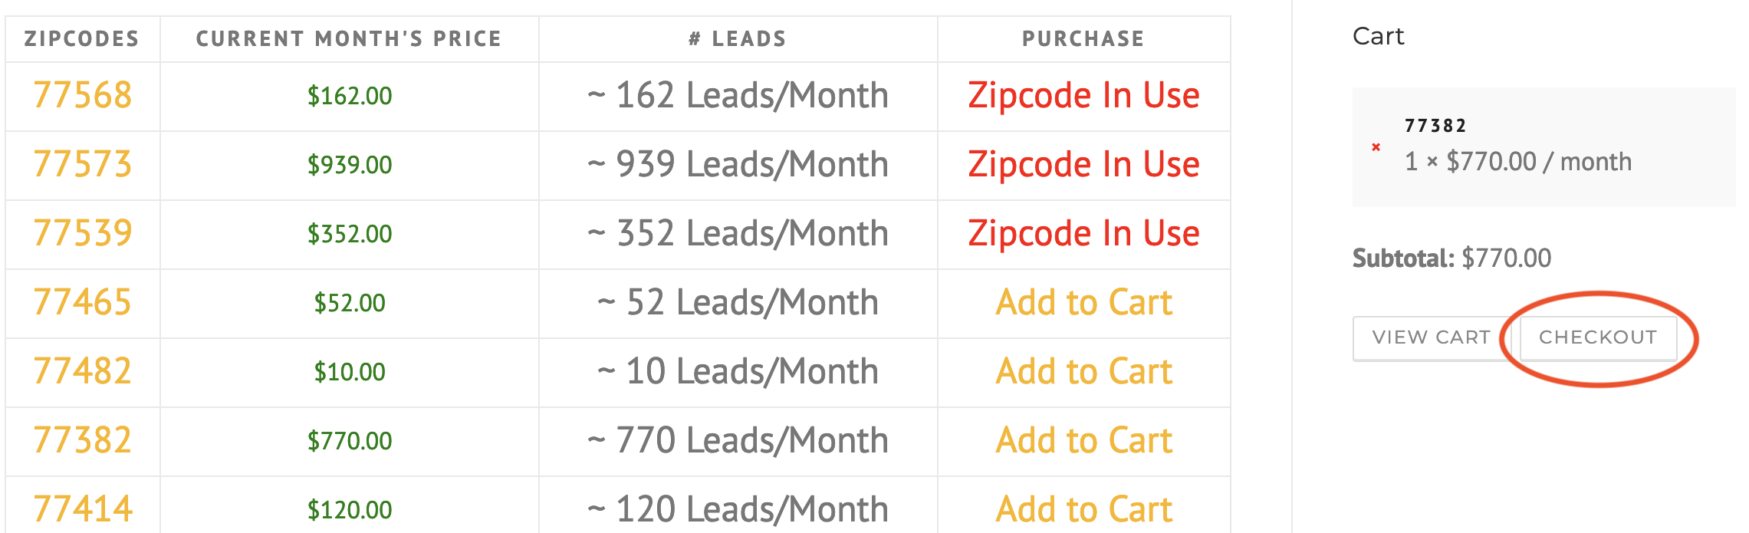This screenshot has height=533, width=1749.
Task: Open zipcode 77414 link
Action: [83, 510]
